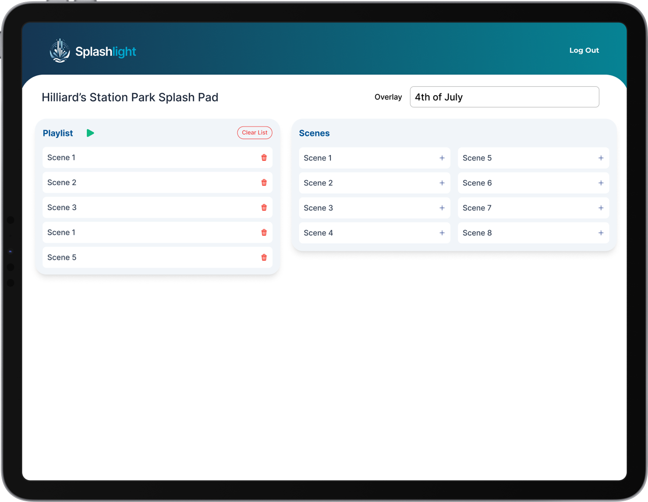Screen dimensions: 648x502
Task: Log out of Splashlight
Action: [x=584, y=50]
